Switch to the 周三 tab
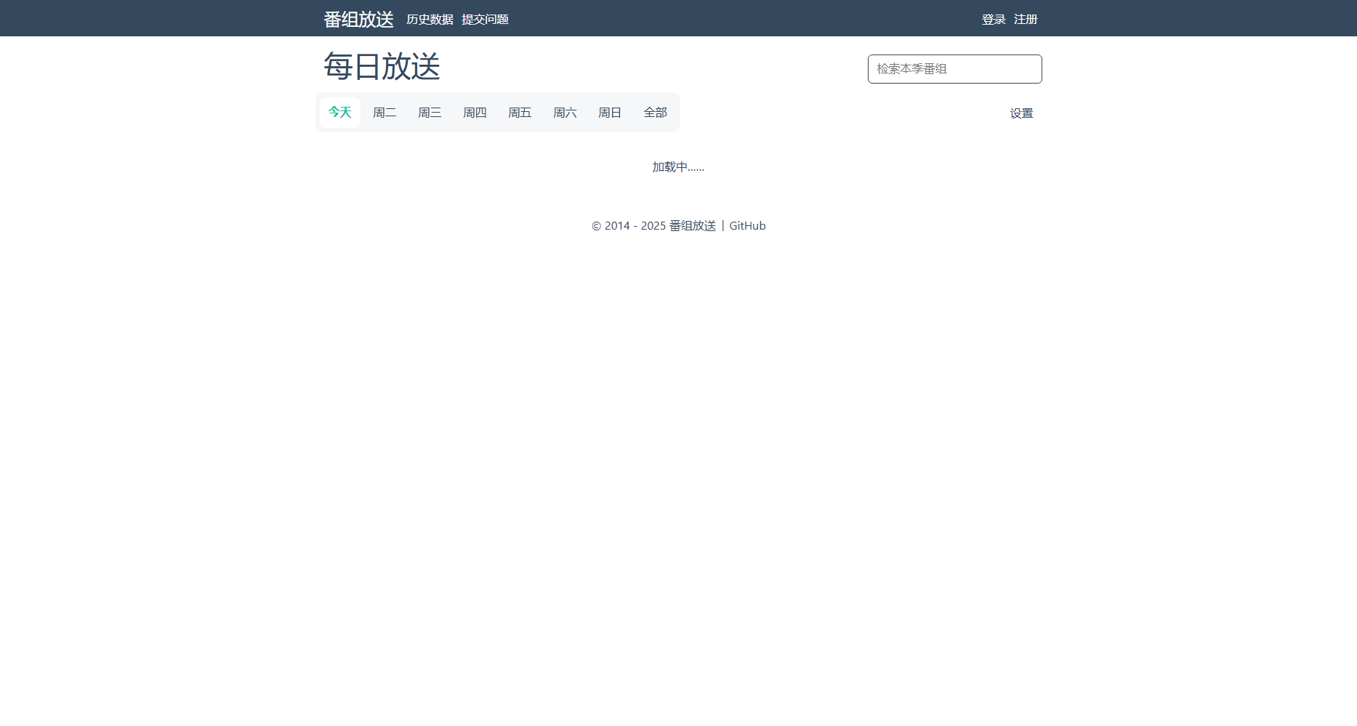The height and width of the screenshot is (726, 1357). (x=430, y=113)
